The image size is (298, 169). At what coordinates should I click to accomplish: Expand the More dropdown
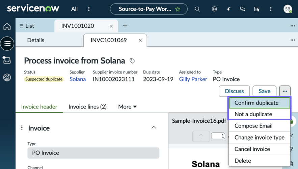point(127,107)
